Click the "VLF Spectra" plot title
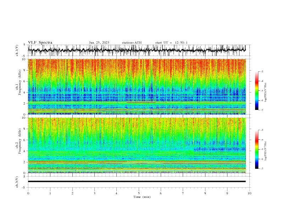281x217 pixels. coord(40,43)
